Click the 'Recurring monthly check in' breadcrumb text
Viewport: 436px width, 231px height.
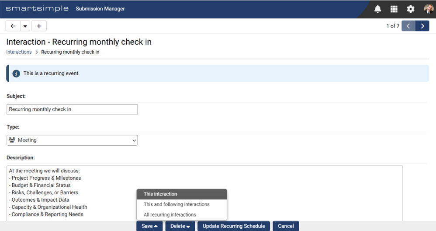70,52
